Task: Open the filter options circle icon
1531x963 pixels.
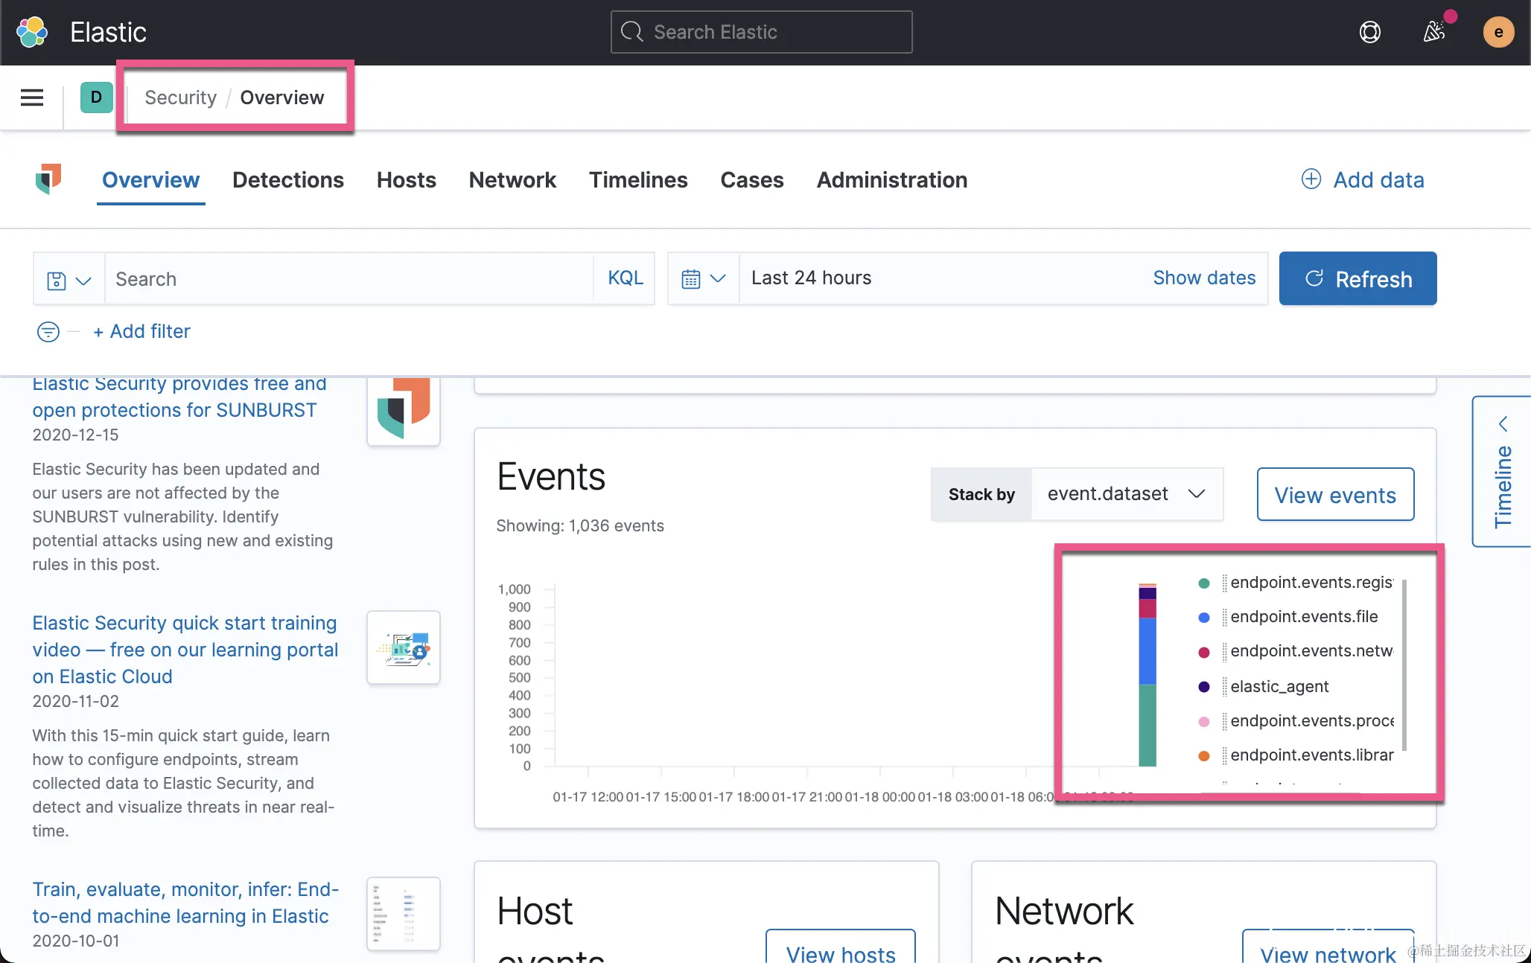Action: pos(48,332)
